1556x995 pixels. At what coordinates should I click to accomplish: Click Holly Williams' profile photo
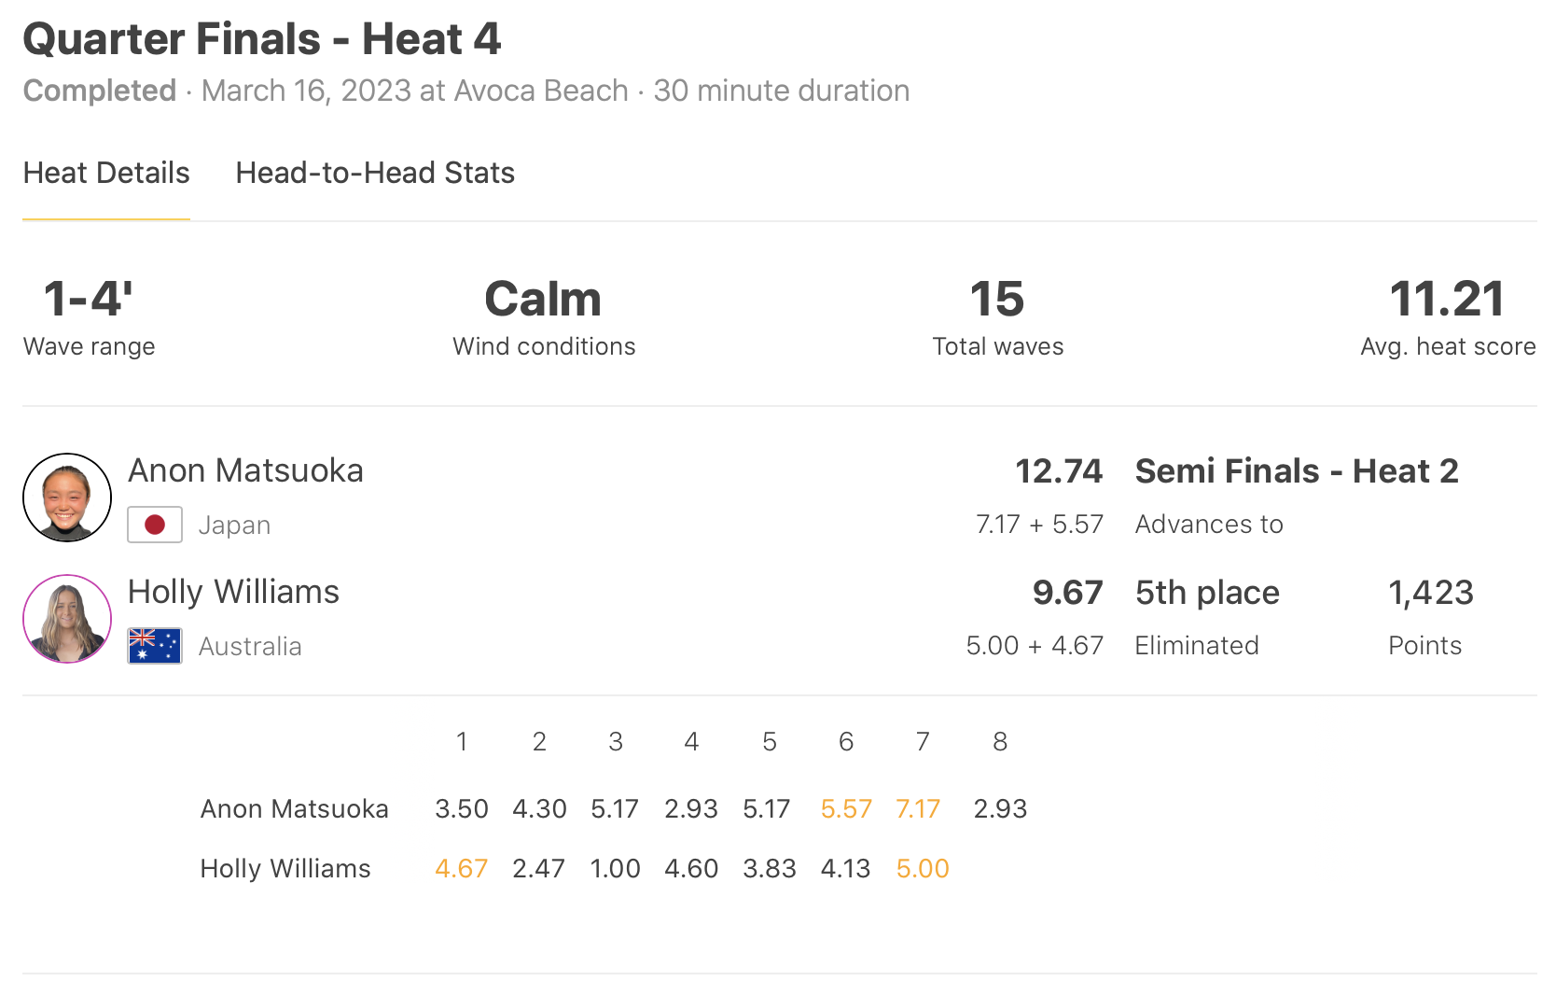[x=67, y=619]
